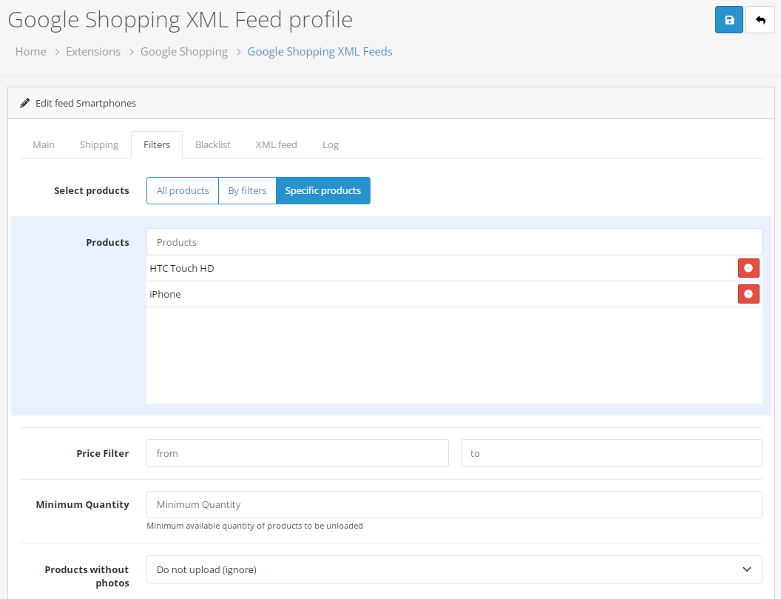
Task: Click the Products without photos label
Action: [87, 576]
